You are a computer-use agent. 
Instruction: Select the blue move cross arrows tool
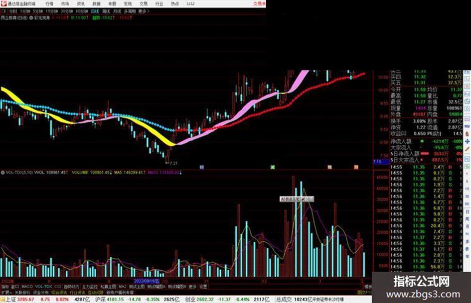467,141
